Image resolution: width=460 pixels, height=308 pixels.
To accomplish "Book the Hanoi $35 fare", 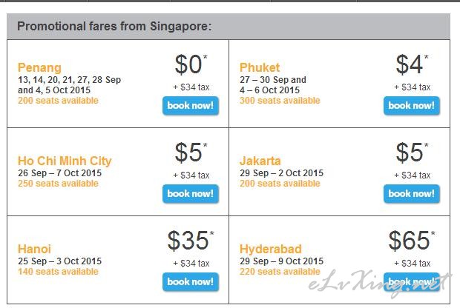I will coord(191,281).
